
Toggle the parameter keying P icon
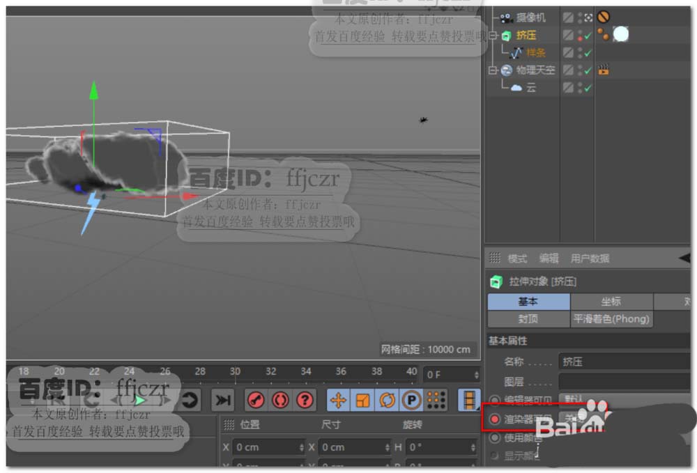(x=412, y=400)
